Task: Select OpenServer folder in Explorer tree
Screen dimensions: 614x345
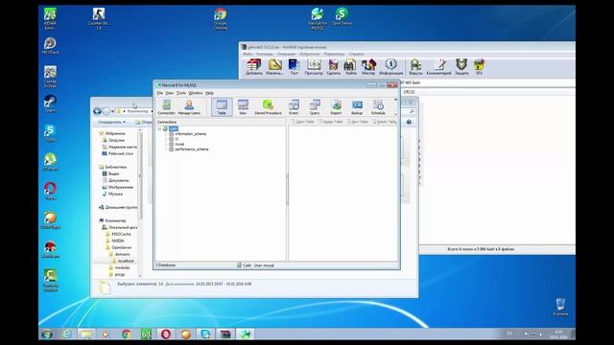Action: pyautogui.click(x=122, y=247)
